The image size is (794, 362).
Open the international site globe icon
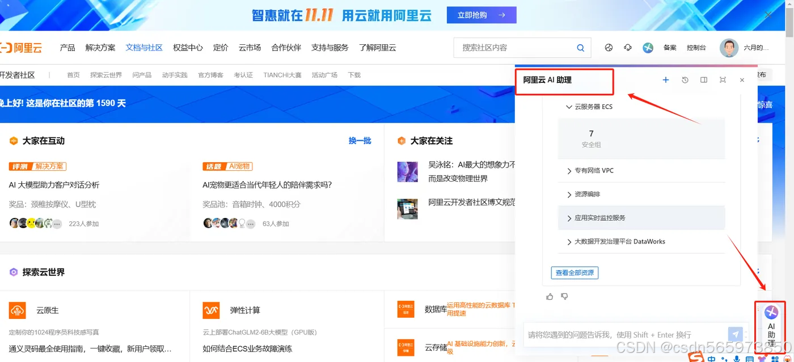[x=609, y=48]
